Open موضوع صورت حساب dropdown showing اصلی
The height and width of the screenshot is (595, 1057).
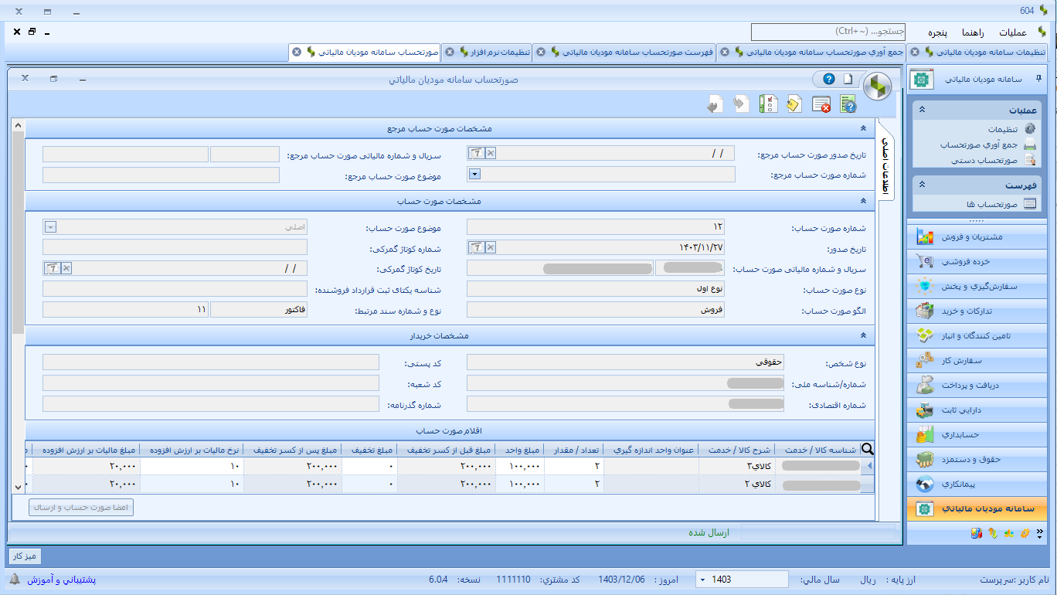coord(50,226)
